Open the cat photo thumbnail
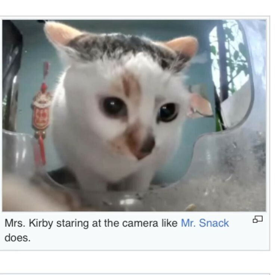The image size is (275, 275). pyautogui.click(x=134, y=115)
